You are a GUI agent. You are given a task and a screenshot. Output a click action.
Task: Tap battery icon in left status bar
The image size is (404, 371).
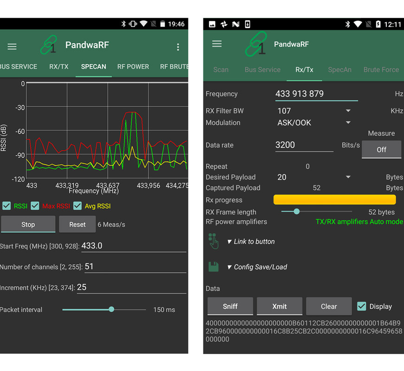pyautogui.click(x=163, y=24)
